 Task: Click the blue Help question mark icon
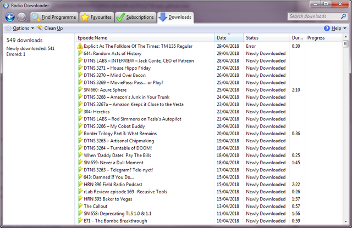coord(327,28)
